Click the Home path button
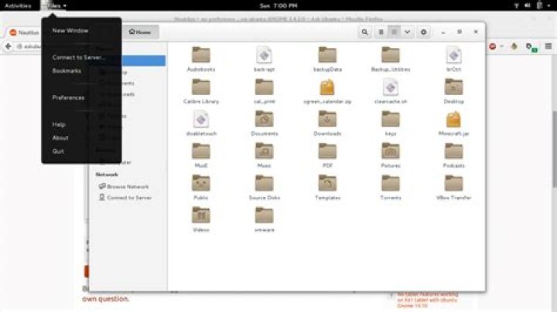The image size is (557, 312). tap(140, 32)
